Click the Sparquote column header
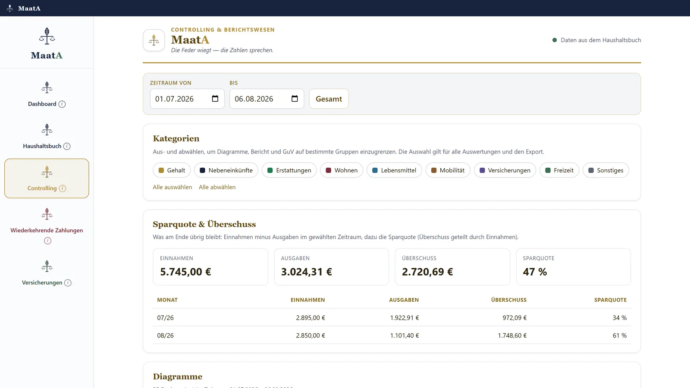Image resolution: width=690 pixels, height=388 pixels. [x=610, y=300]
